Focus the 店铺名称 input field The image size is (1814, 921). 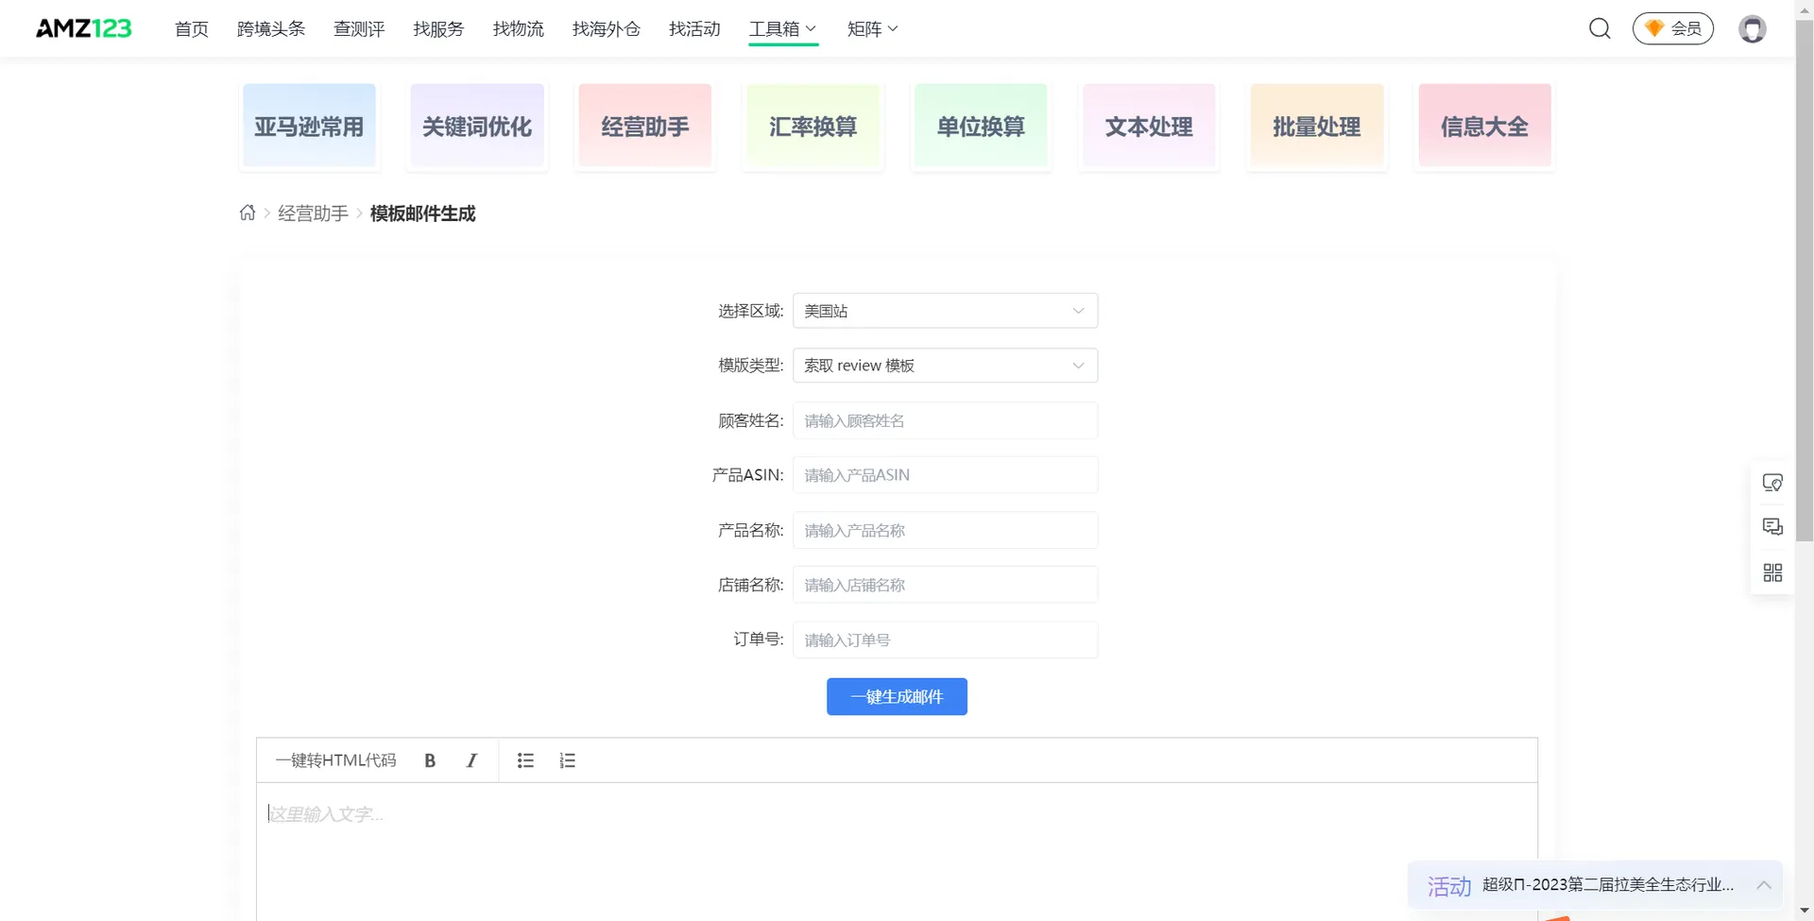pos(945,585)
